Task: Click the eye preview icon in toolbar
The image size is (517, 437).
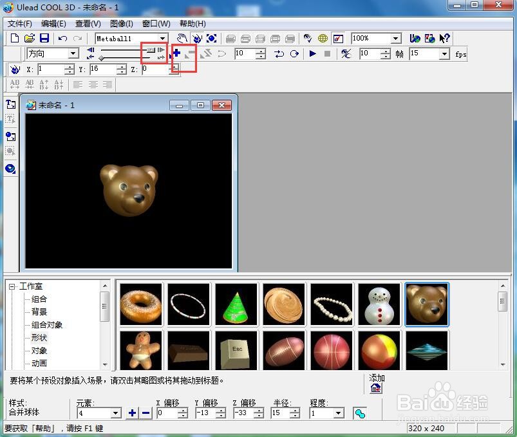Action: pos(307,39)
